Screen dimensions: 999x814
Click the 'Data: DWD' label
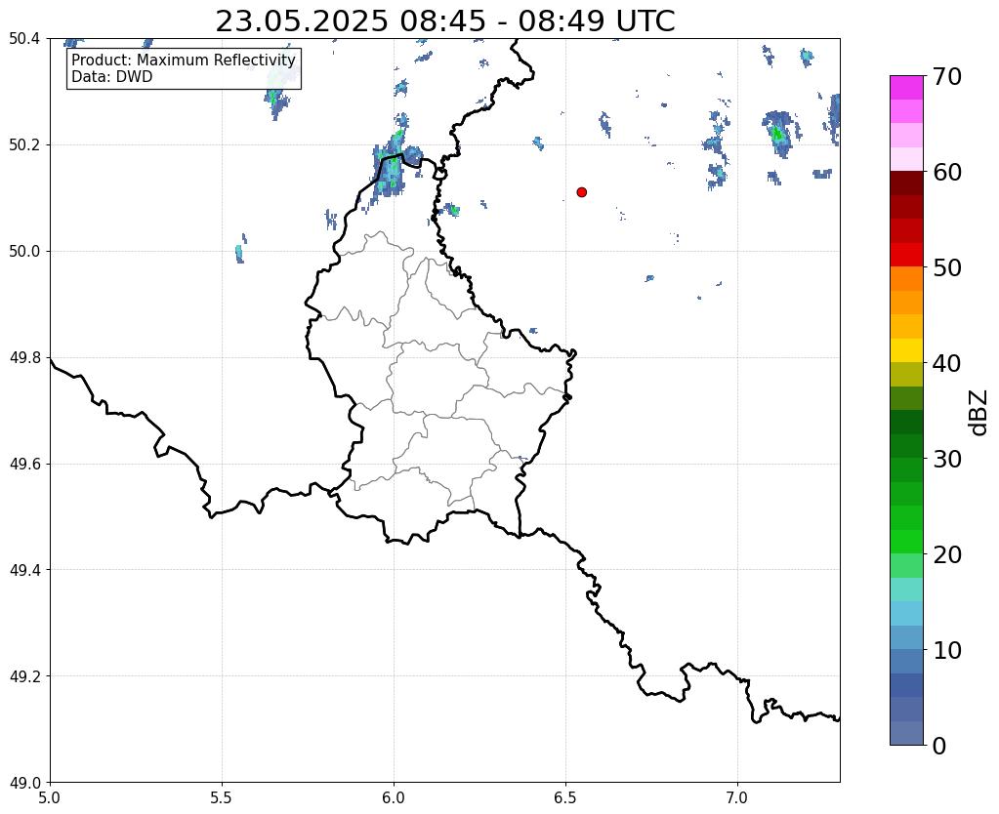pyautogui.click(x=112, y=77)
